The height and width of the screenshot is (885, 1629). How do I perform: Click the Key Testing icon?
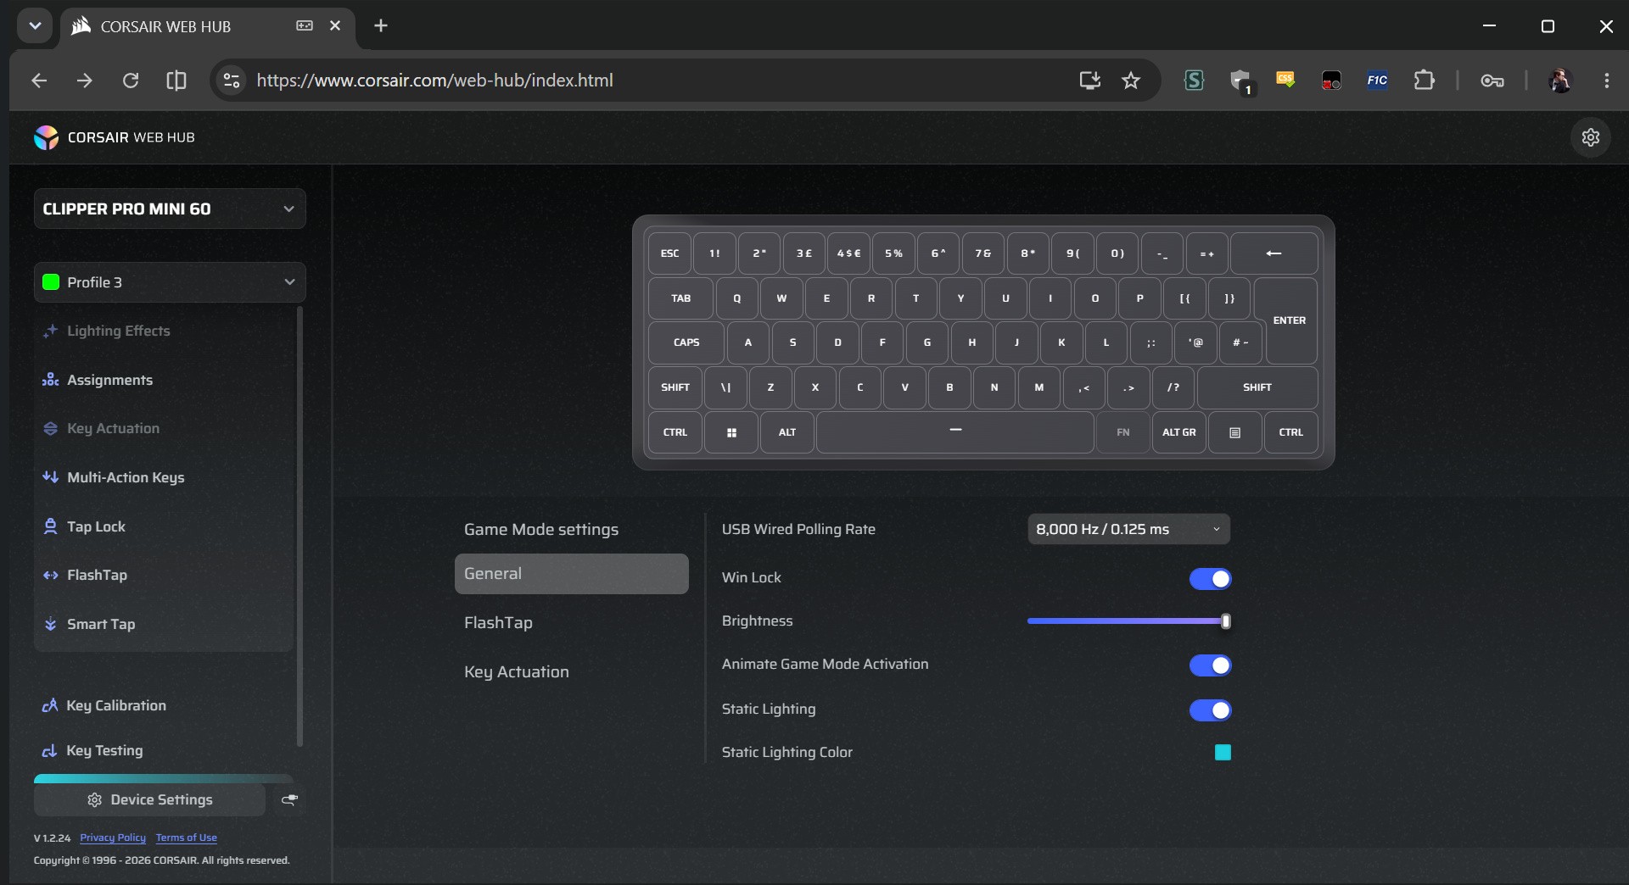(50, 750)
